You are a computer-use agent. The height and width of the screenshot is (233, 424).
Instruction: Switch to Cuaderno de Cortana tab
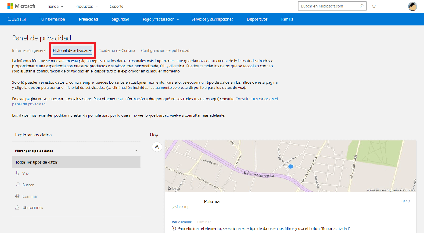(116, 50)
